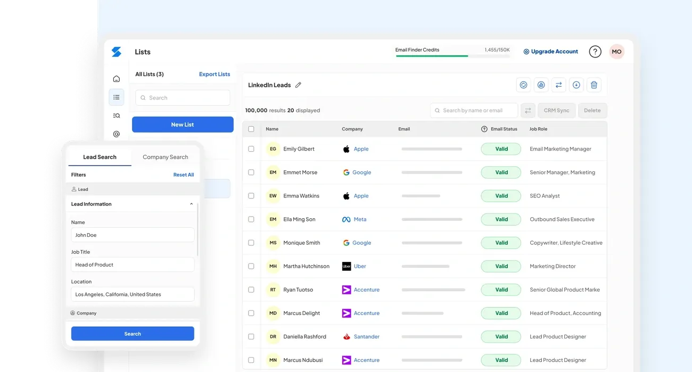692x372 pixels.
Task: Tick the checkbox for Emily Gilbert
Action: click(x=251, y=149)
